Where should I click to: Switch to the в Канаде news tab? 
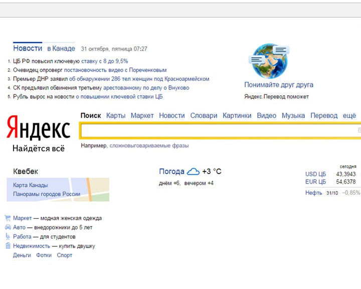click(x=61, y=49)
